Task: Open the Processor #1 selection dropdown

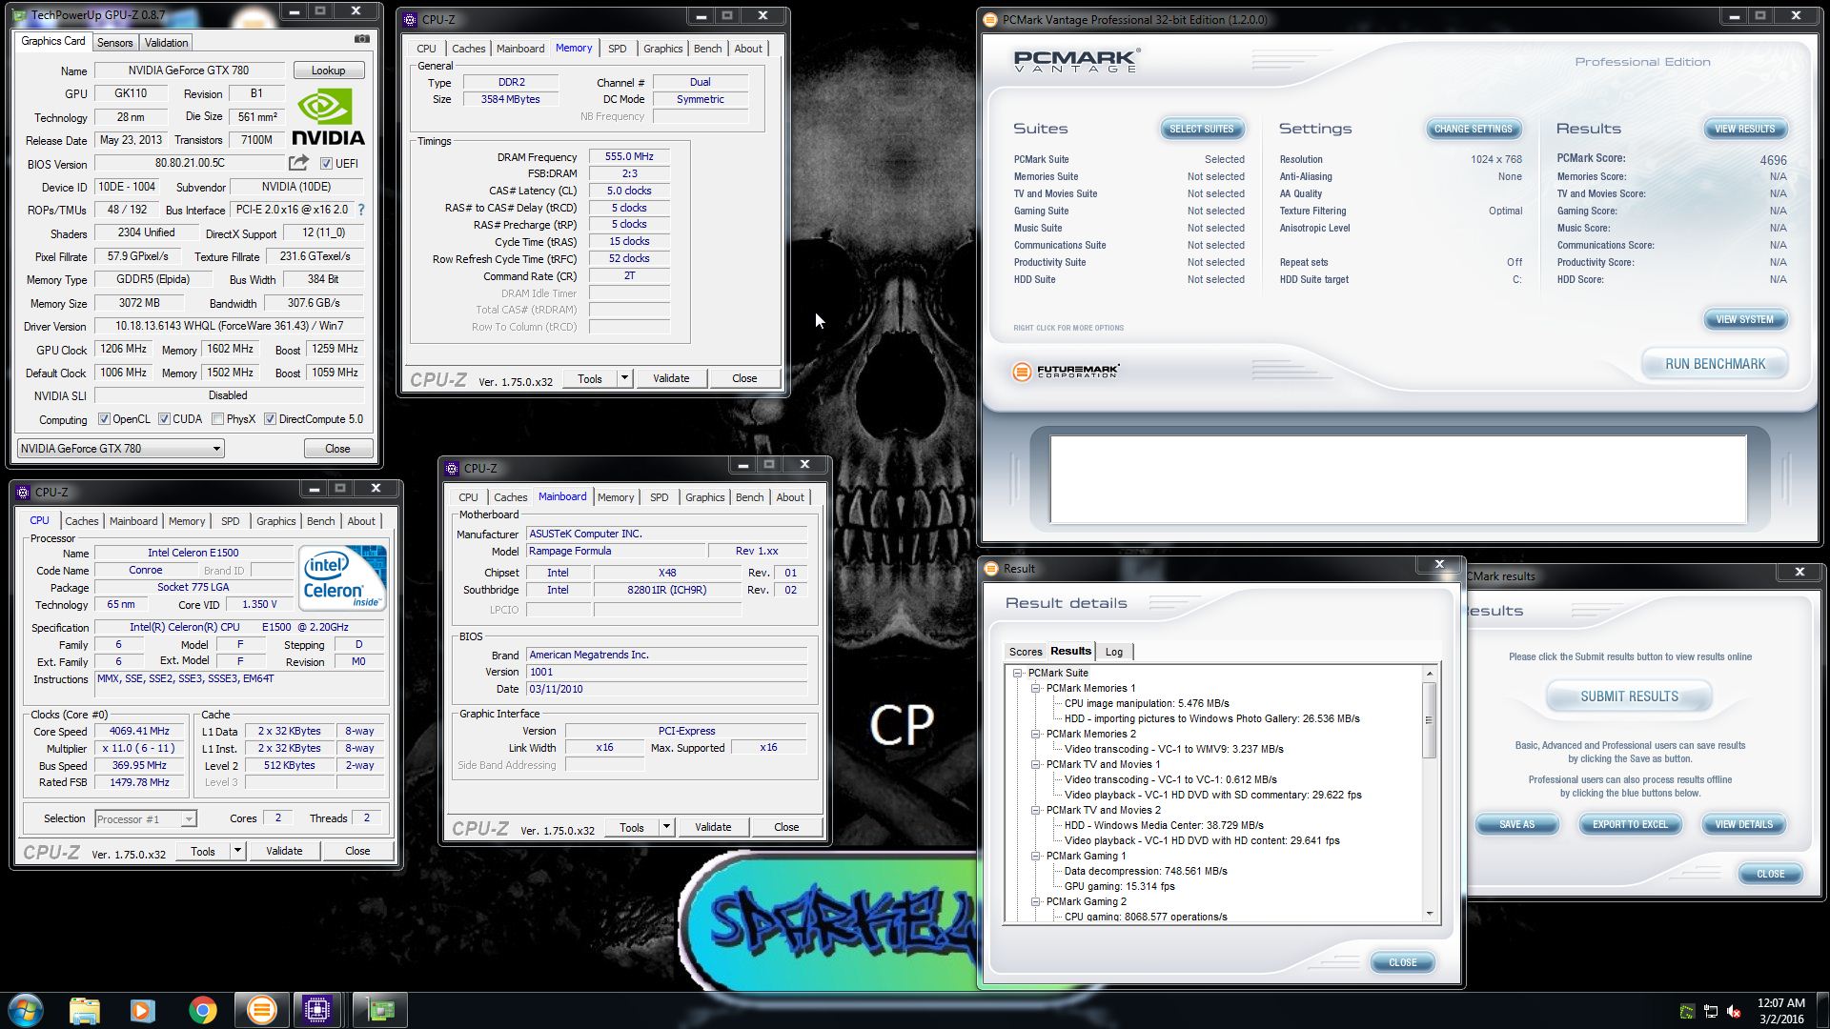Action: (x=145, y=818)
